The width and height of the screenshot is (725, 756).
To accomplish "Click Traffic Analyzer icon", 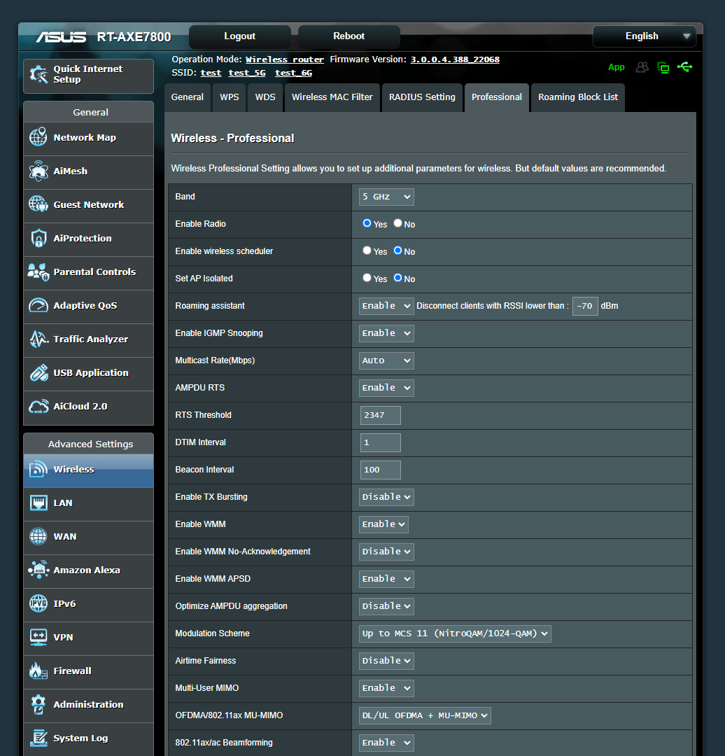I will pos(38,339).
